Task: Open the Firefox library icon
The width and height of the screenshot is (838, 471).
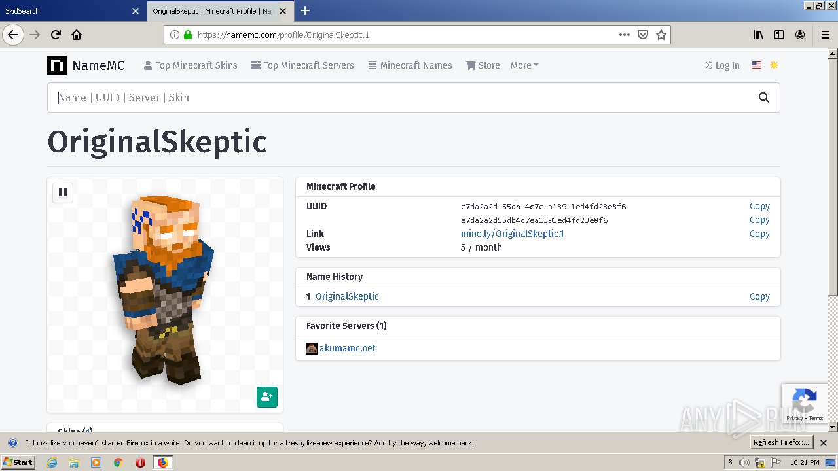Action: pyautogui.click(x=758, y=35)
